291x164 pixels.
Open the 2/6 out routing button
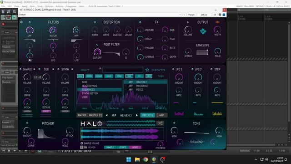pos(204,15)
